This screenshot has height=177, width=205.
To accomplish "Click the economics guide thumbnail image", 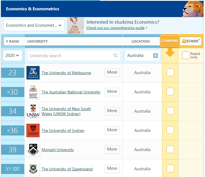I will pyautogui.click(x=75, y=26).
